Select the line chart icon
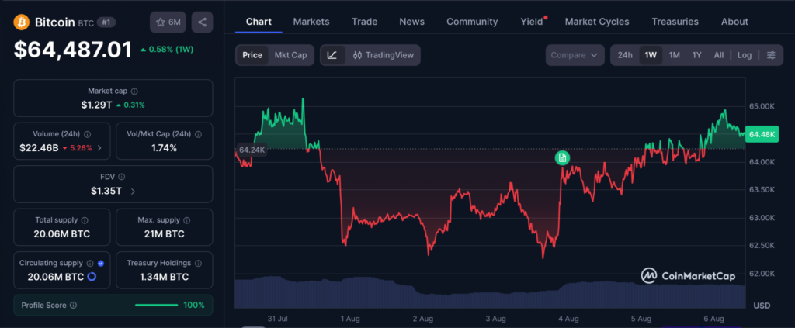Viewport: 795px width, 328px height. (332, 55)
